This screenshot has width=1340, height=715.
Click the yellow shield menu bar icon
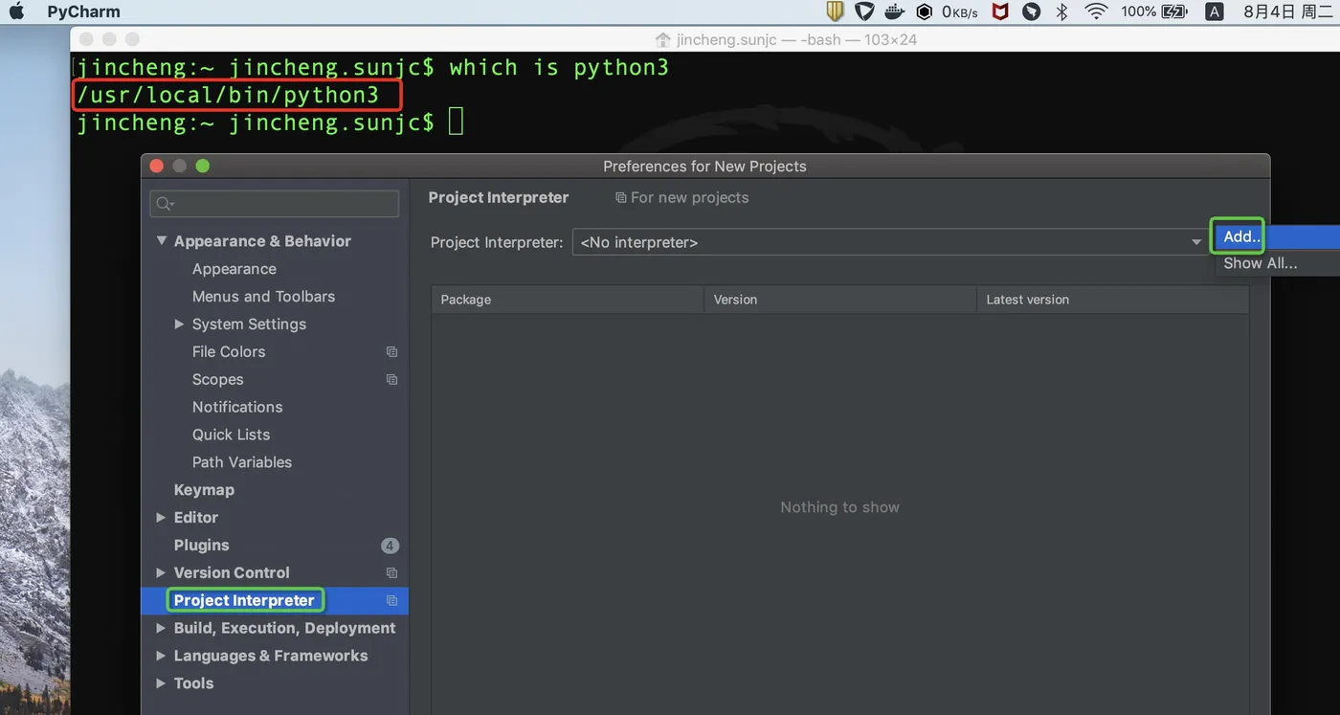click(836, 11)
